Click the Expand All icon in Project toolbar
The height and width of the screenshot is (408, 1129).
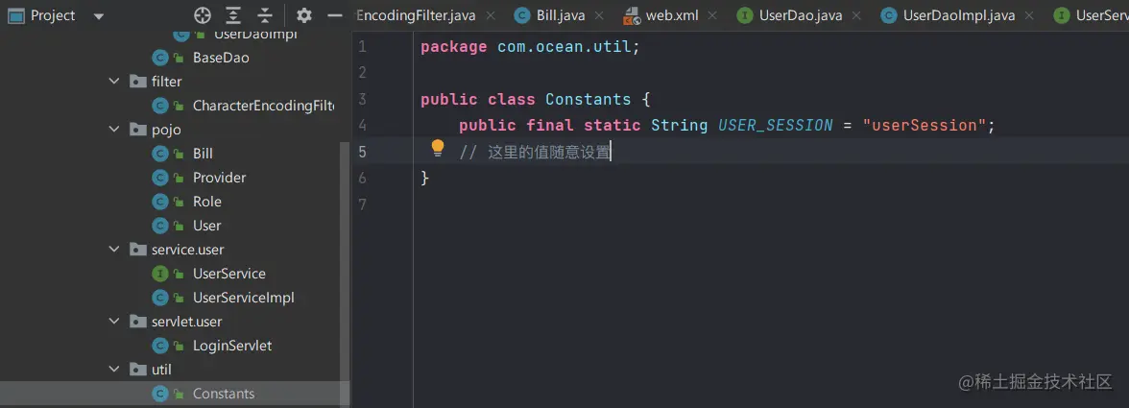click(x=233, y=15)
